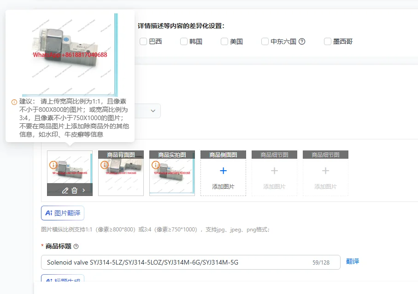Click the info icon beside 建议 text
The image size is (418, 294).
pyautogui.click(x=14, y=102)
